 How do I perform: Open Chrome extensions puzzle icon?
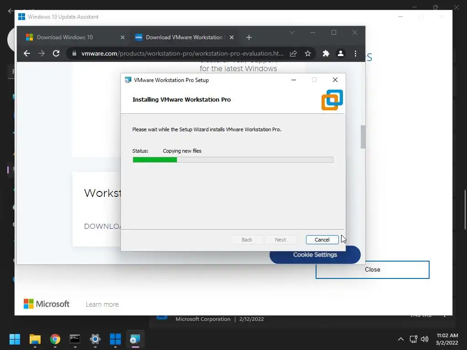coord(326,53)
